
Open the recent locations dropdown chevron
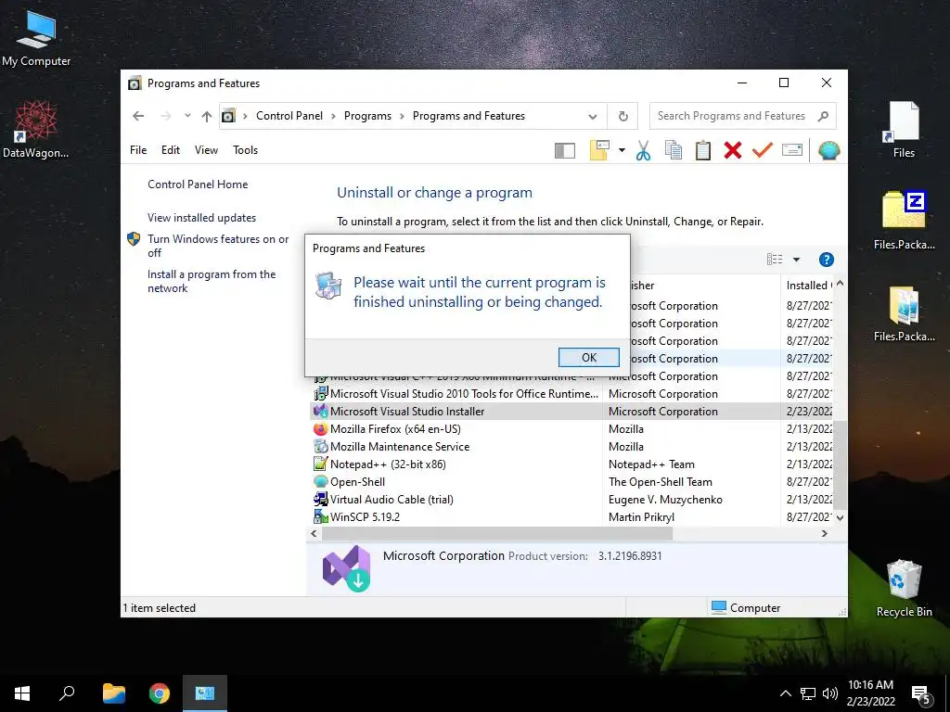point(187,116)
